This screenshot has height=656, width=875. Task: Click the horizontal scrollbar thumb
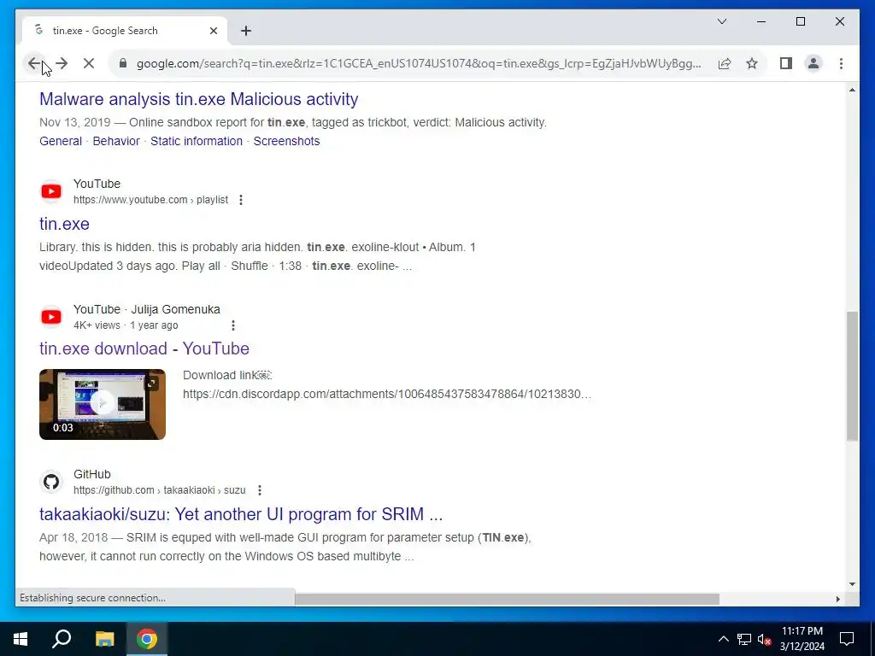(507, 599)
